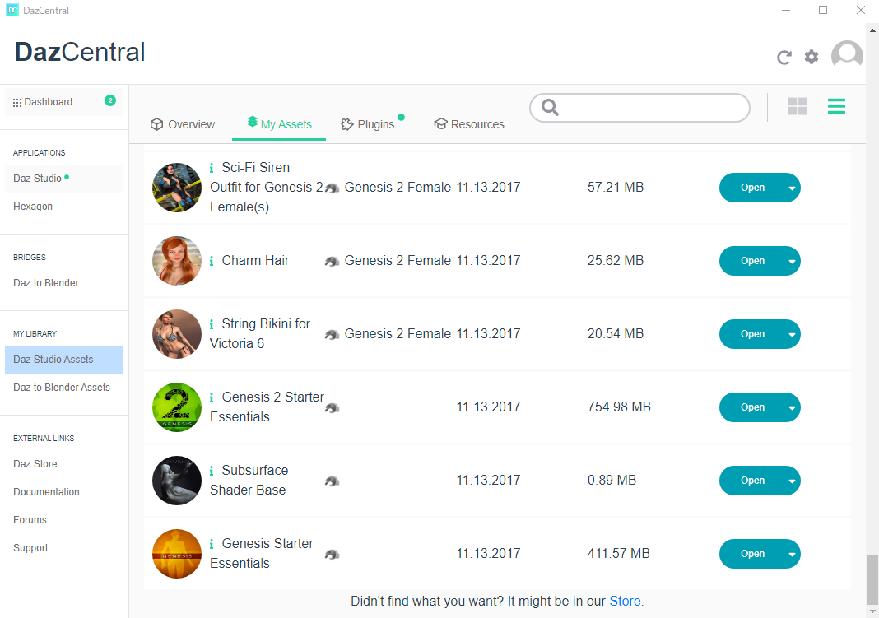Expand Open dropdown arrow for Genesis 2 Starter Essentials

tap(792, 408)
